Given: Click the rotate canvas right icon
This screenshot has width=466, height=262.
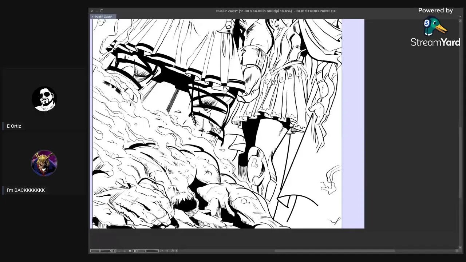Looking at the screenshot, I should (x=167, y=251).
